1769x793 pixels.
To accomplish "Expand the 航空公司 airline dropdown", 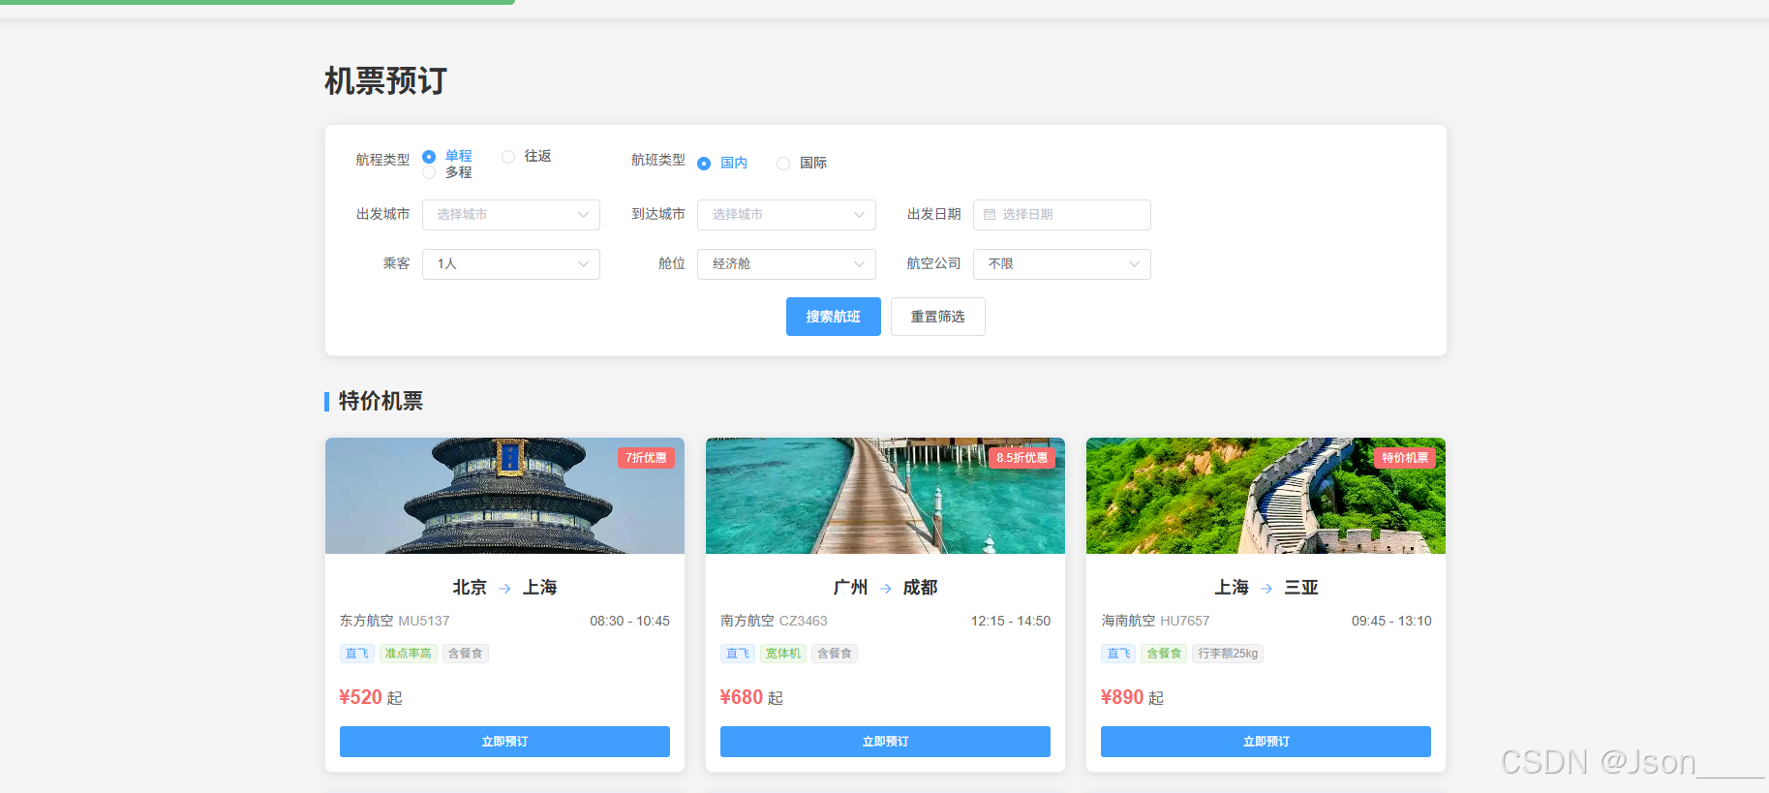I will [1062, 264].
